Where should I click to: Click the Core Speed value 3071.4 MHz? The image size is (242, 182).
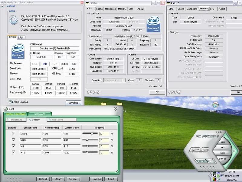(113, 59)
